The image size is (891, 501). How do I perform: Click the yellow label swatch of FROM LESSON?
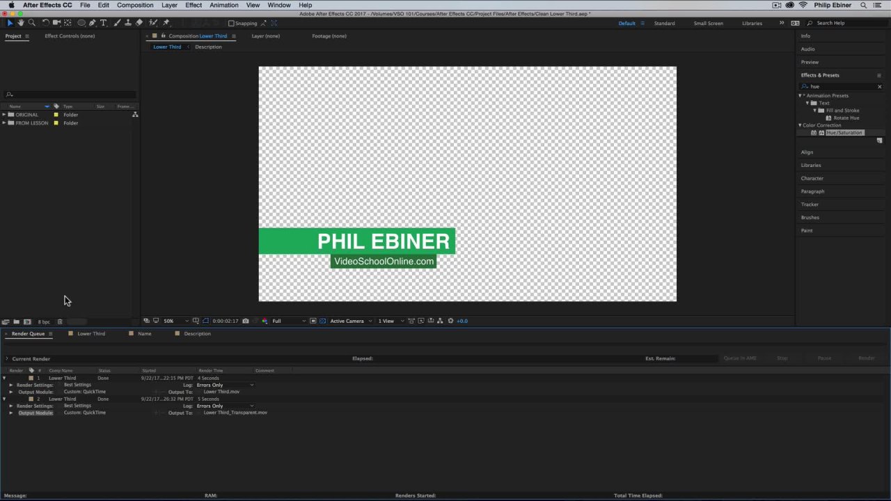pos(56,123)
